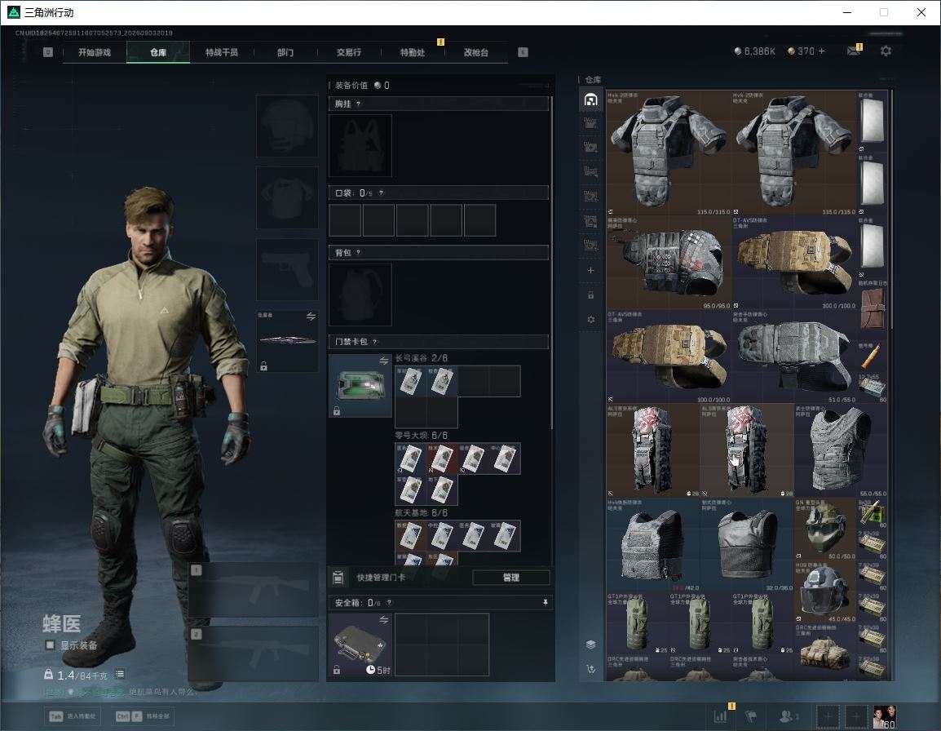Screen dimensions: 941x731
Task: Open the main 仓库 storage icon in sidebar
Action: [590, 100]
